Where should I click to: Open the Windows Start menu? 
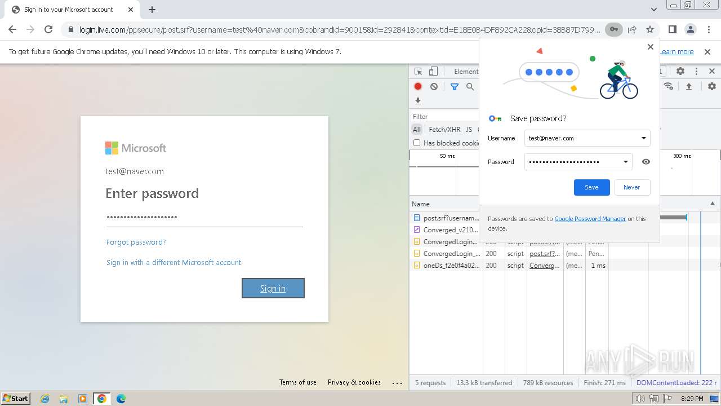coord(15,398)
